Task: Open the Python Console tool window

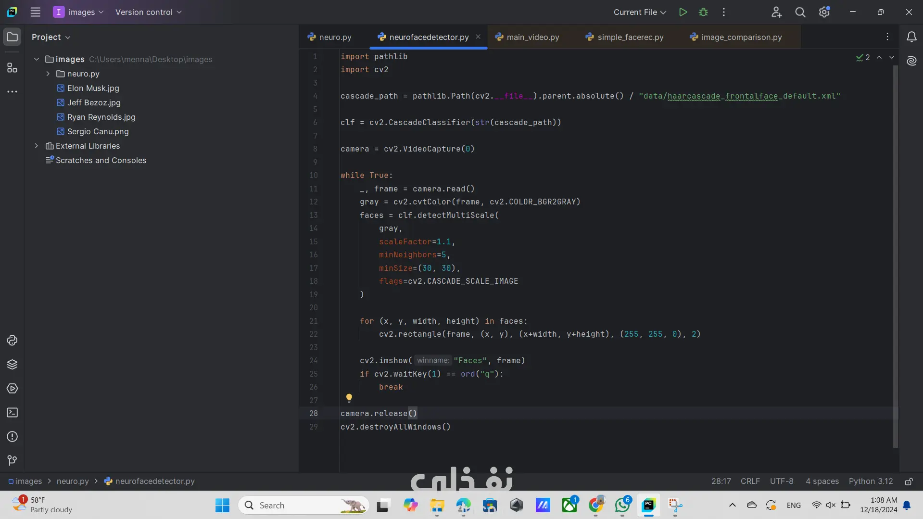Action: [x=12, y=341]
